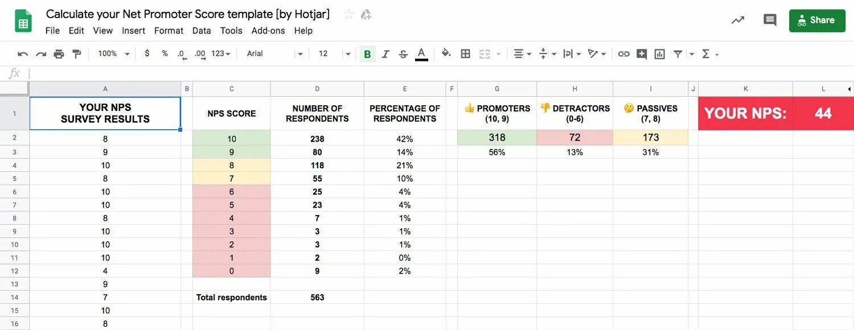Click the red NPS value 44 cell

(823, 113)
